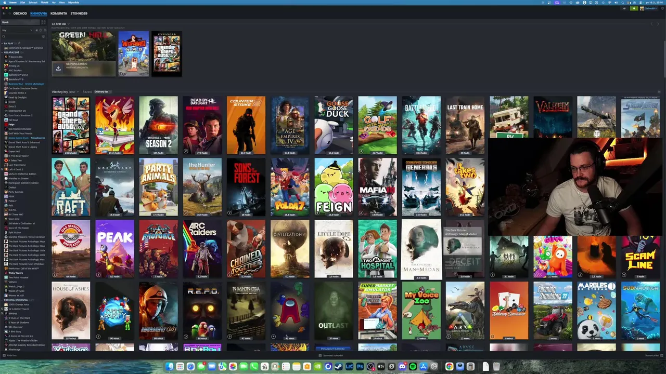Open Safari from the Dock
The image size is (666, 374).
190,367
